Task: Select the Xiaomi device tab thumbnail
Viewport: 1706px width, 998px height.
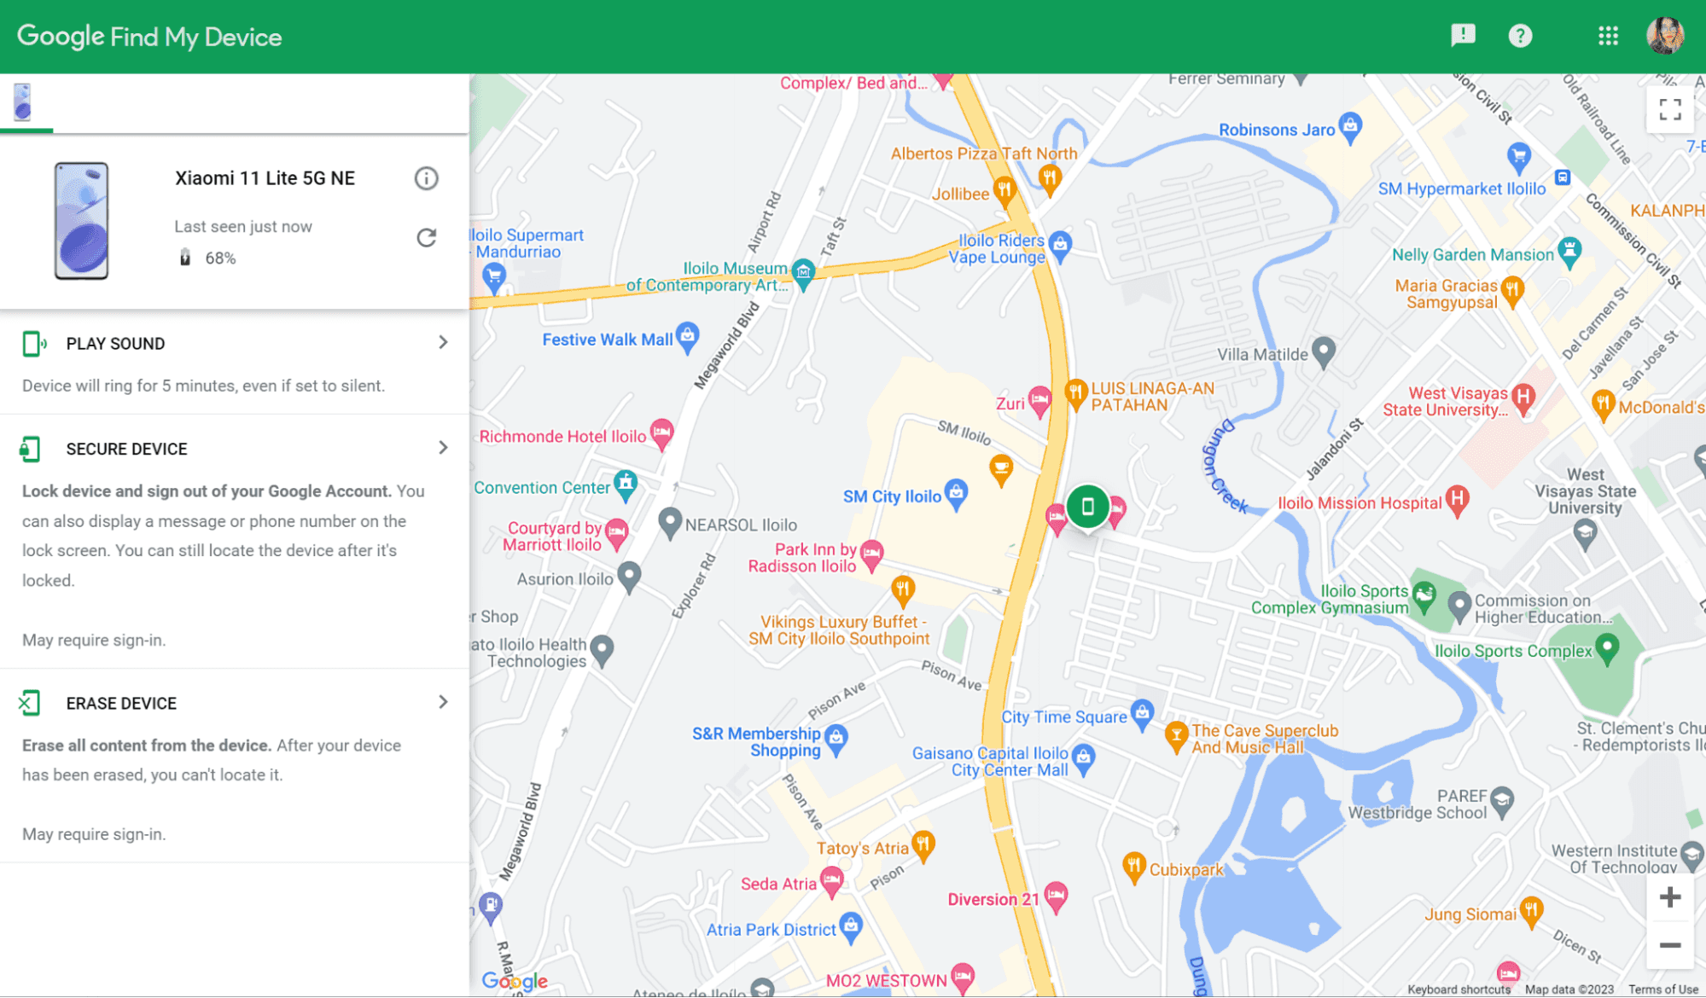Action: coord(23,102)
